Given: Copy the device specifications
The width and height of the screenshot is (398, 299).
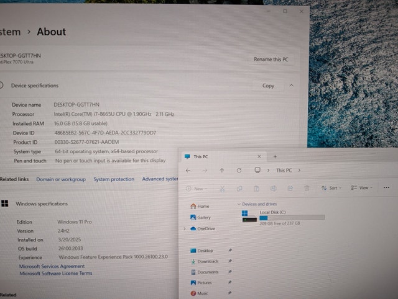Looking at the screenshot, I should [x=268, y=86].
